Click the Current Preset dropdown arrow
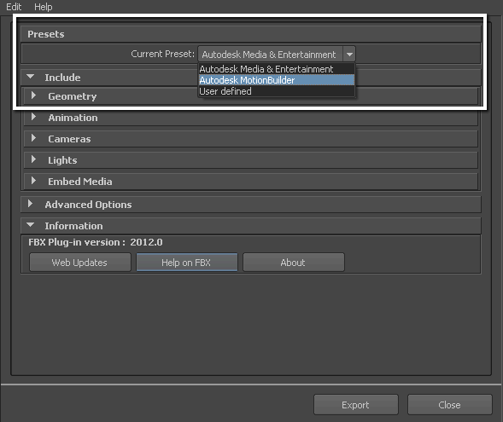The image size is (503, 422). [349, 54]
